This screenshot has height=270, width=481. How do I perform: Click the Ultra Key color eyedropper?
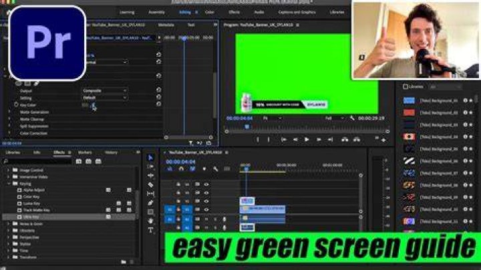point(94,105)
